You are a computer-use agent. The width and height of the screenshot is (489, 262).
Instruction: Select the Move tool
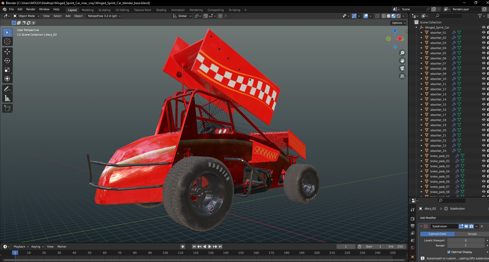coord(7,52)
